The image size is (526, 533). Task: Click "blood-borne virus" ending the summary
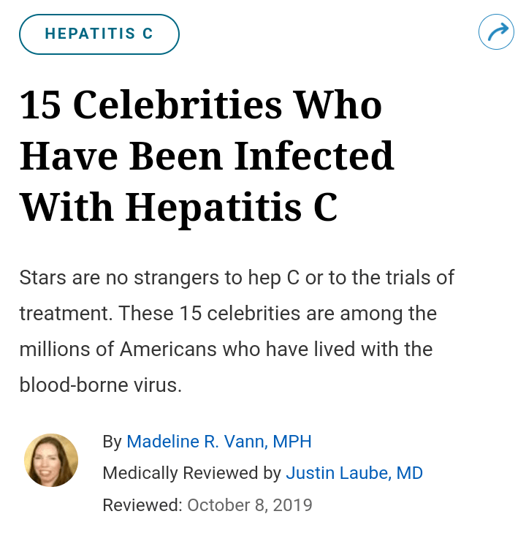pyautogui.click(x=99, y=385)
